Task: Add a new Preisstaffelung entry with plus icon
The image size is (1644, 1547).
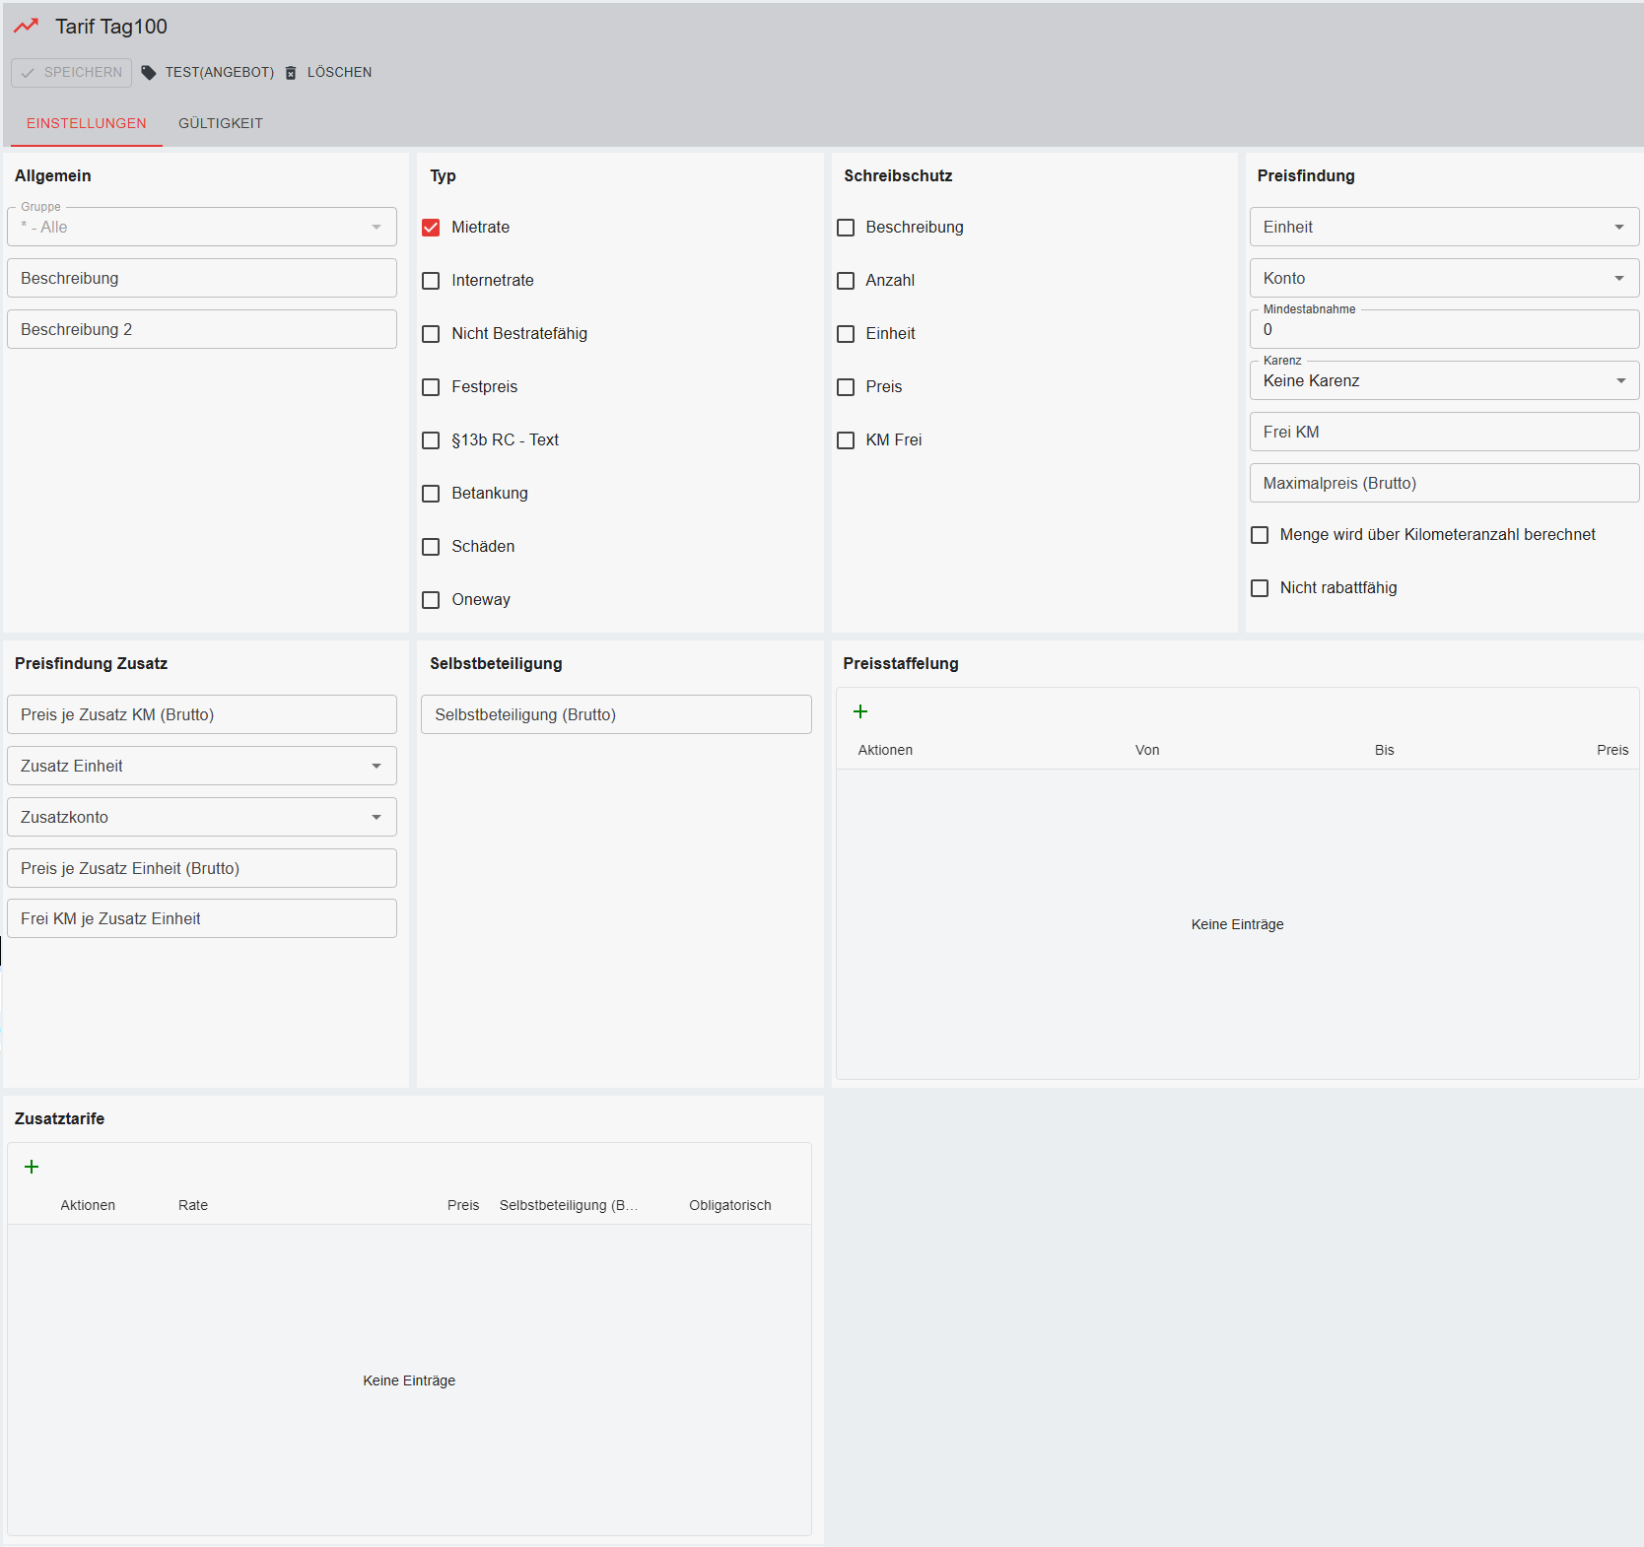Action: click(x=860, y=711)
